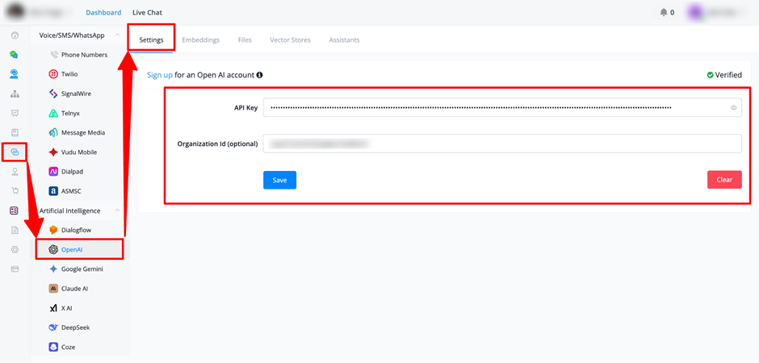
Task: Reveal the API key with eye icon
Action: (733, 108)
